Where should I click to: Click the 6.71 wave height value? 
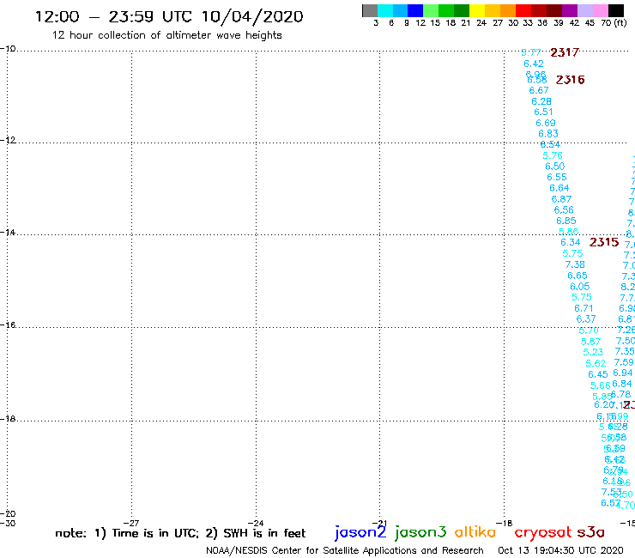(584, 308)
